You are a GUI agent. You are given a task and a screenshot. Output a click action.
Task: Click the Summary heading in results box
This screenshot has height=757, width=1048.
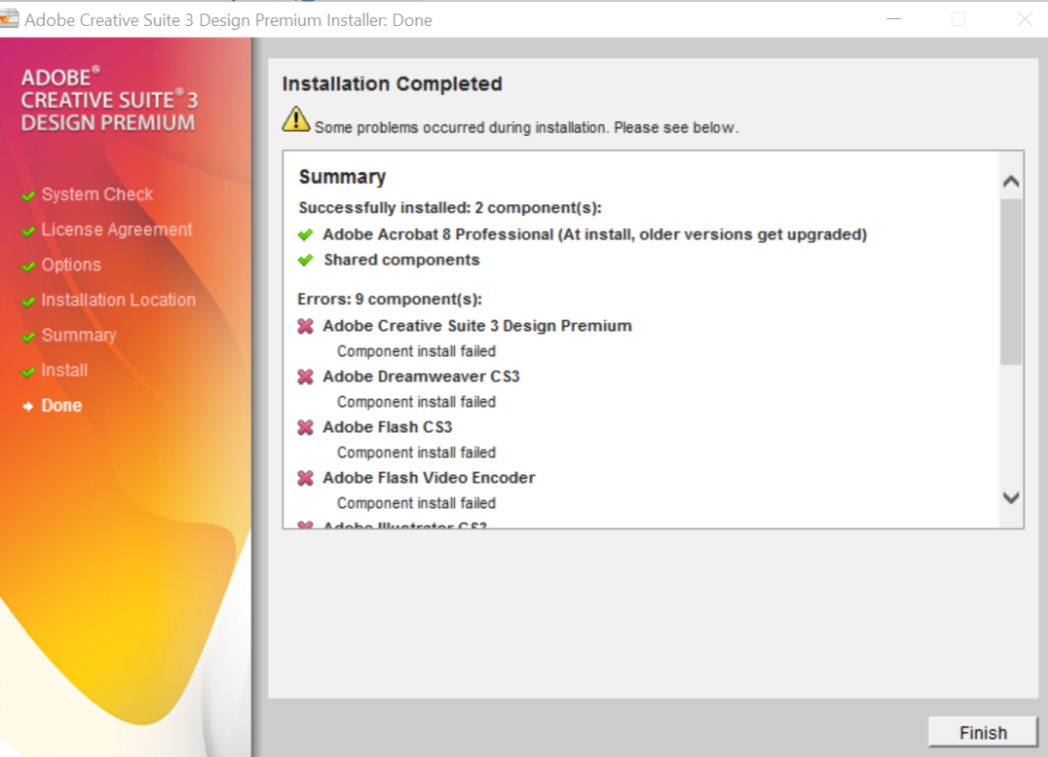342,177
